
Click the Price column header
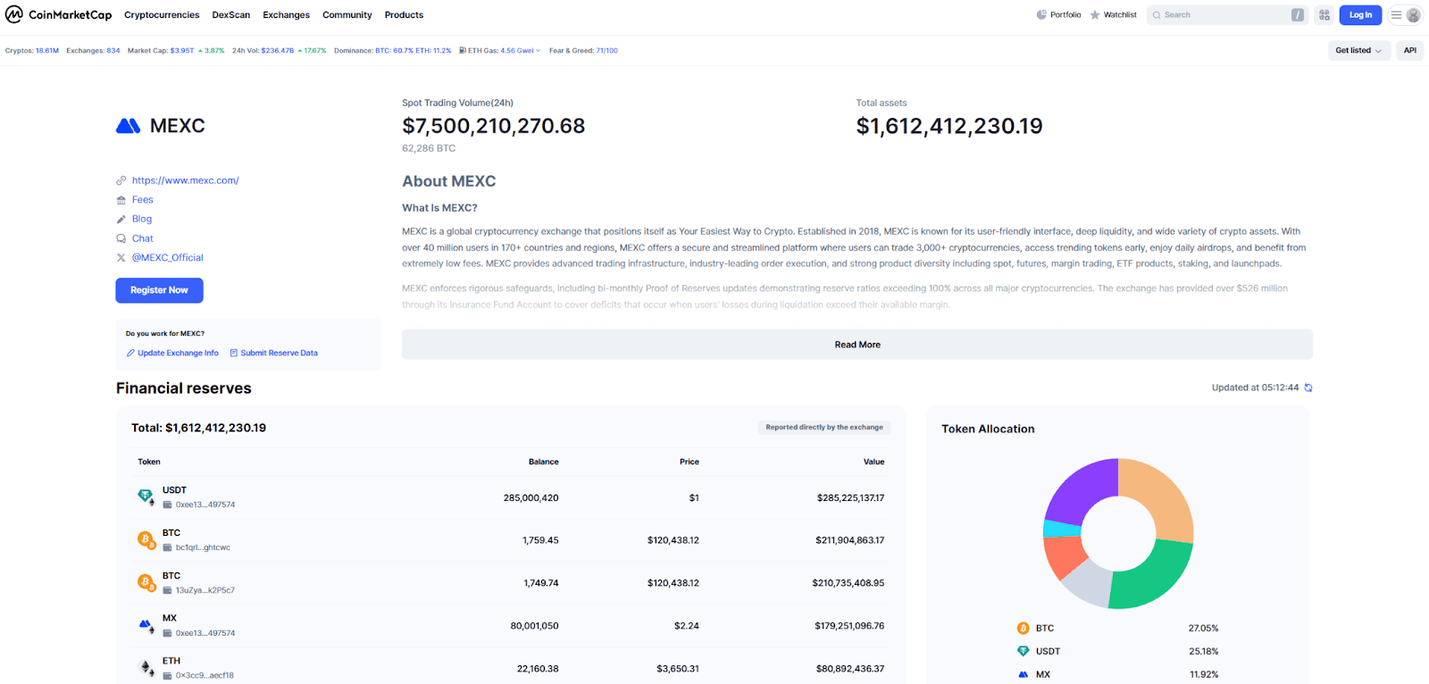[x=689, y=462]
